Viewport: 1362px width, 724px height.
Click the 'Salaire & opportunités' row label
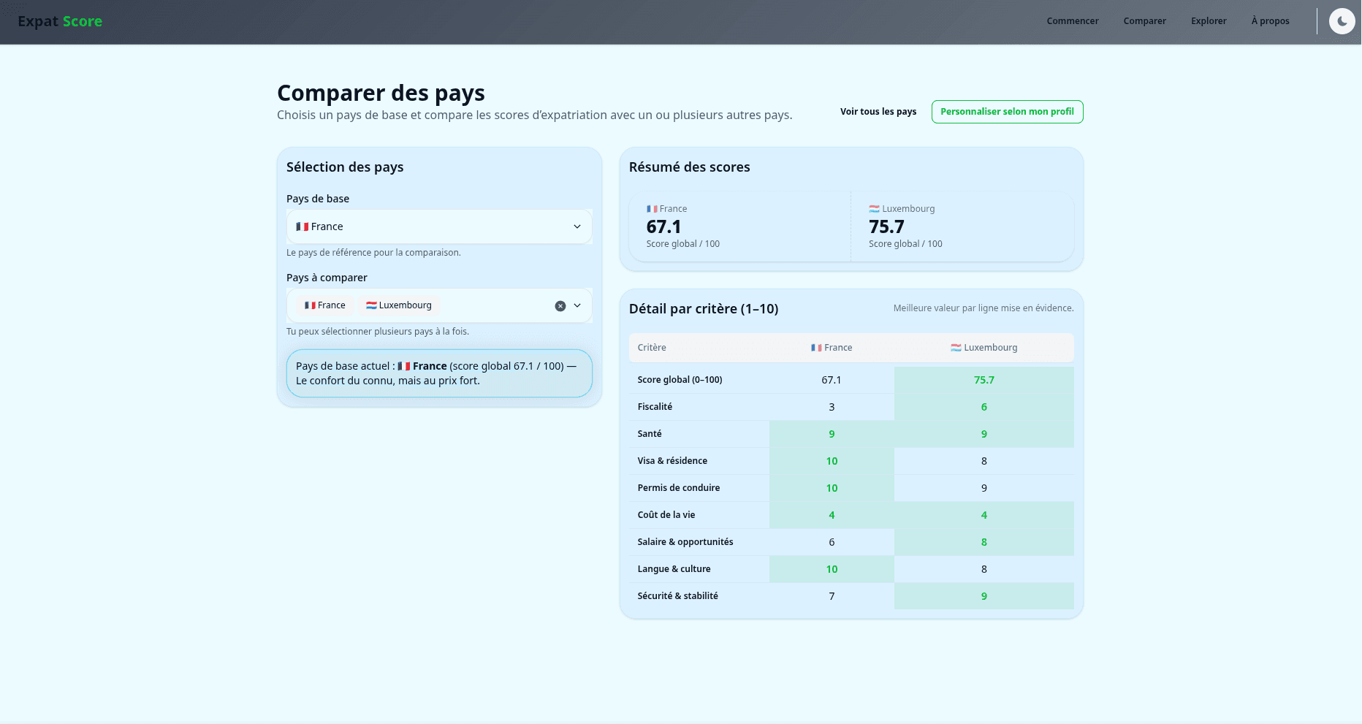click(685, 542)
